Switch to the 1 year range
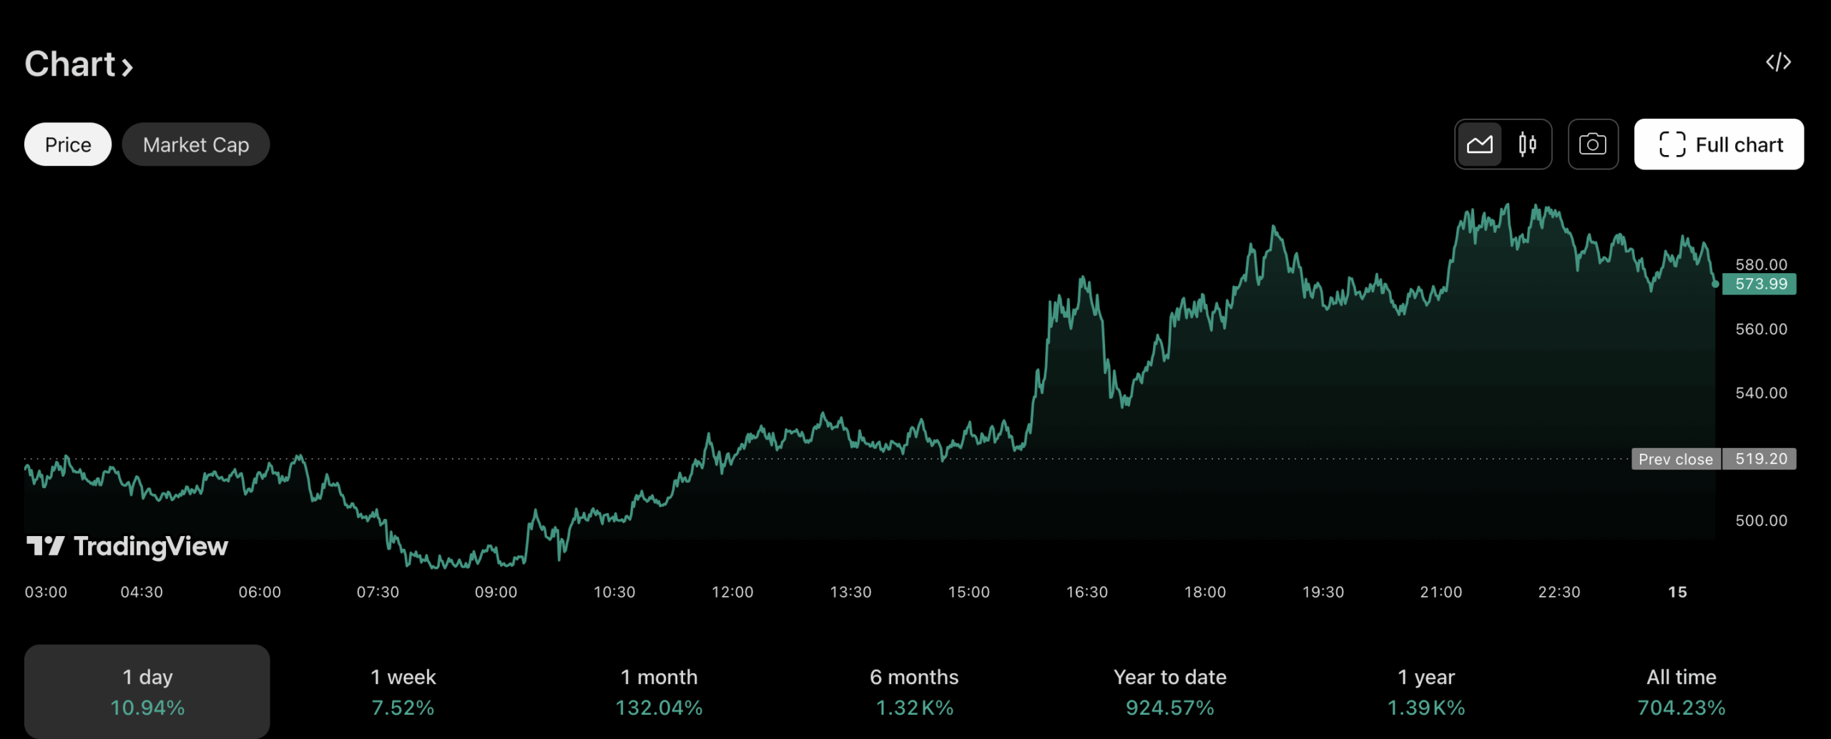This screenshot has width=1831, height=739. point(1425,691)
